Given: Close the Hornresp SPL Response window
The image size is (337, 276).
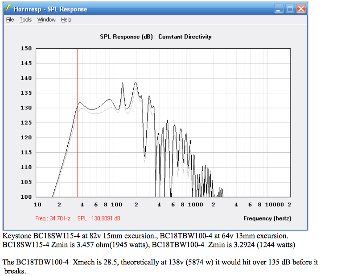Looking at the screenshot, I should coord(301,9).
